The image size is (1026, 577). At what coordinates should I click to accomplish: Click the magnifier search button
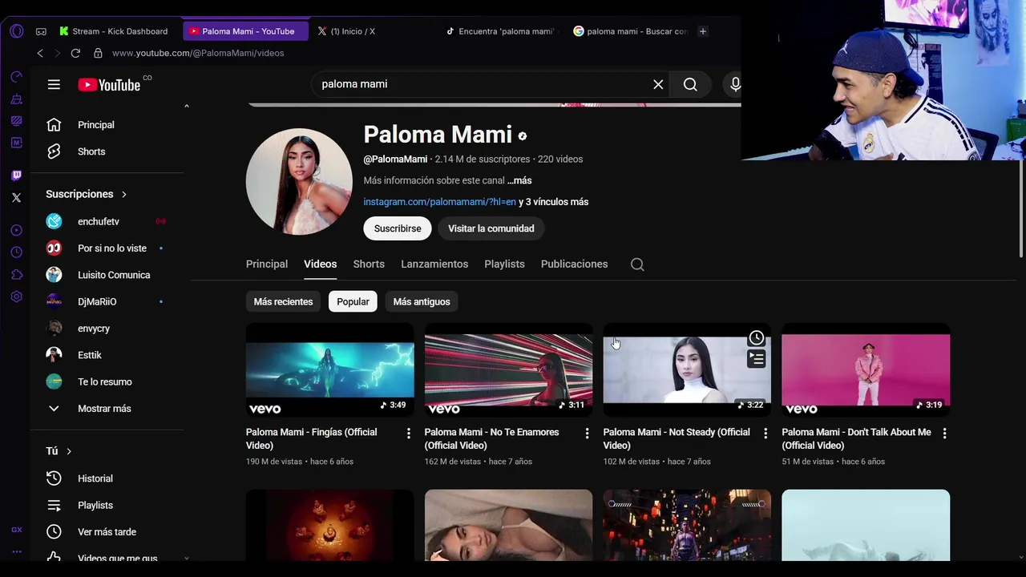click(690, 84)
